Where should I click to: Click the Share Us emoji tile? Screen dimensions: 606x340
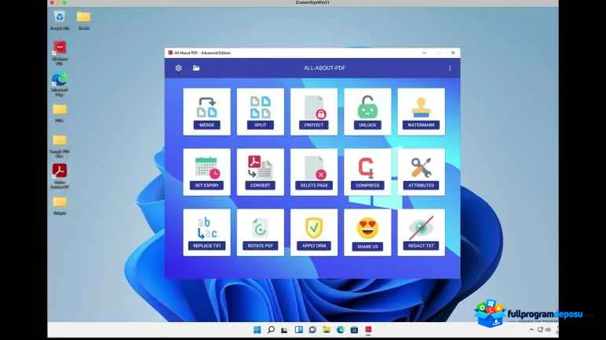367,233
